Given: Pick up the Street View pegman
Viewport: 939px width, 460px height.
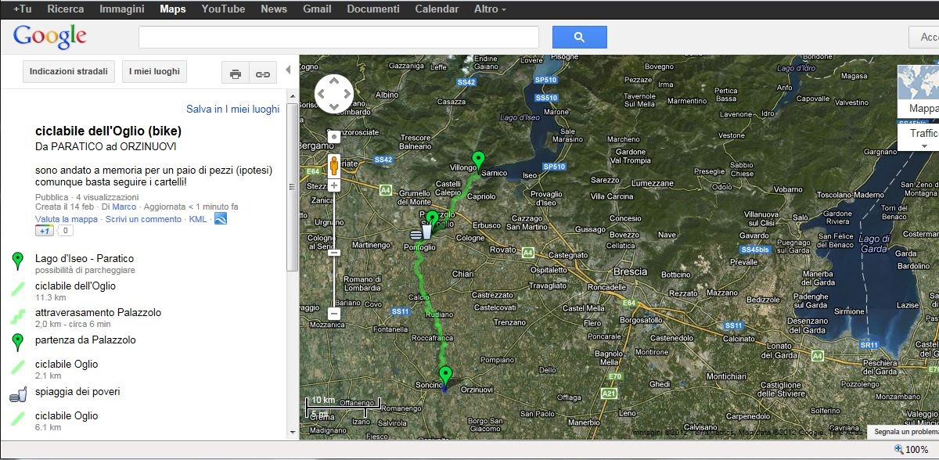Looking at the screenshot, I should (334, 166).
